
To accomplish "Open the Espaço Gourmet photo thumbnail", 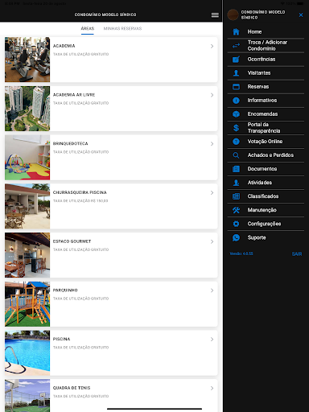I will (x=27, y=255).
